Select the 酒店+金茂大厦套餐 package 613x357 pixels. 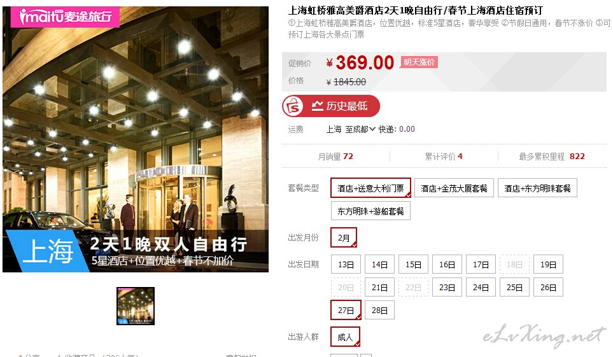(x=454, y=188)
